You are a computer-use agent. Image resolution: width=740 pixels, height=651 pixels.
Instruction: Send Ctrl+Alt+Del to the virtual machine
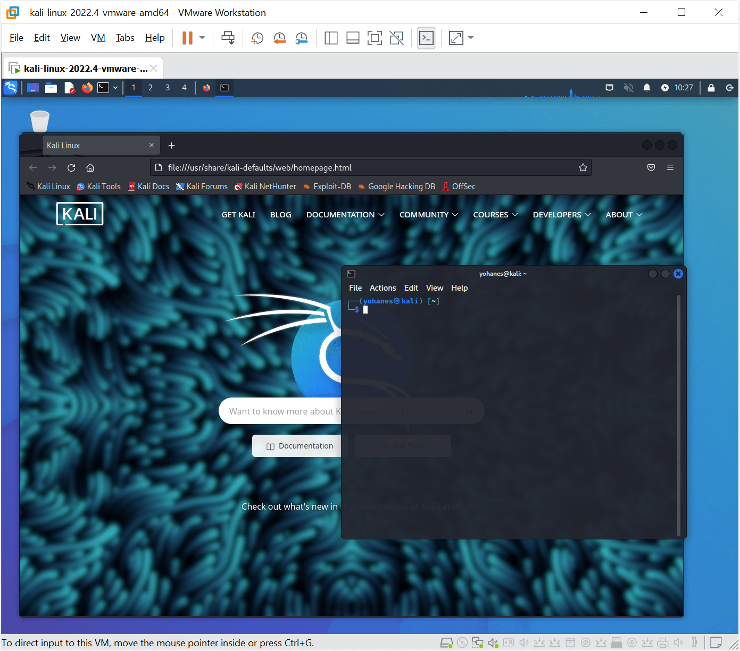[228, 38]
